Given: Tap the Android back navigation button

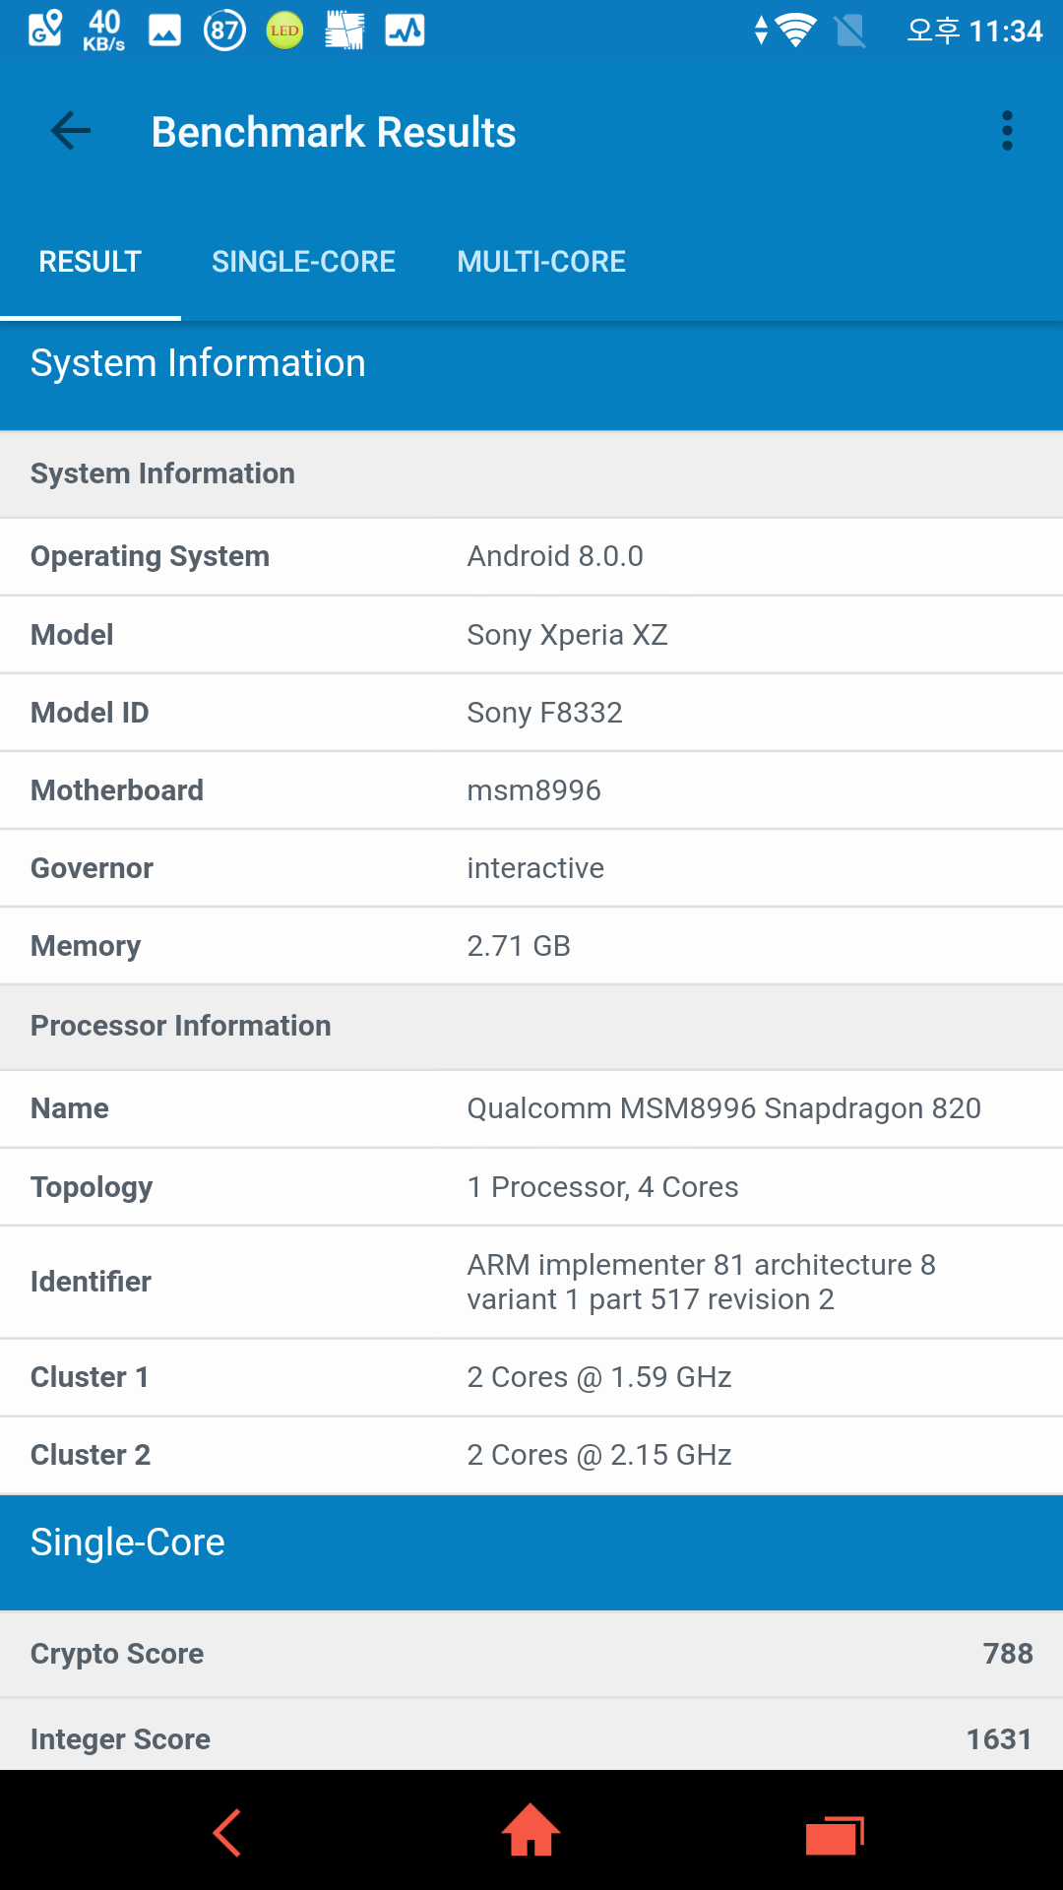Looking at the screenshot, I should tap(227, 1833).
